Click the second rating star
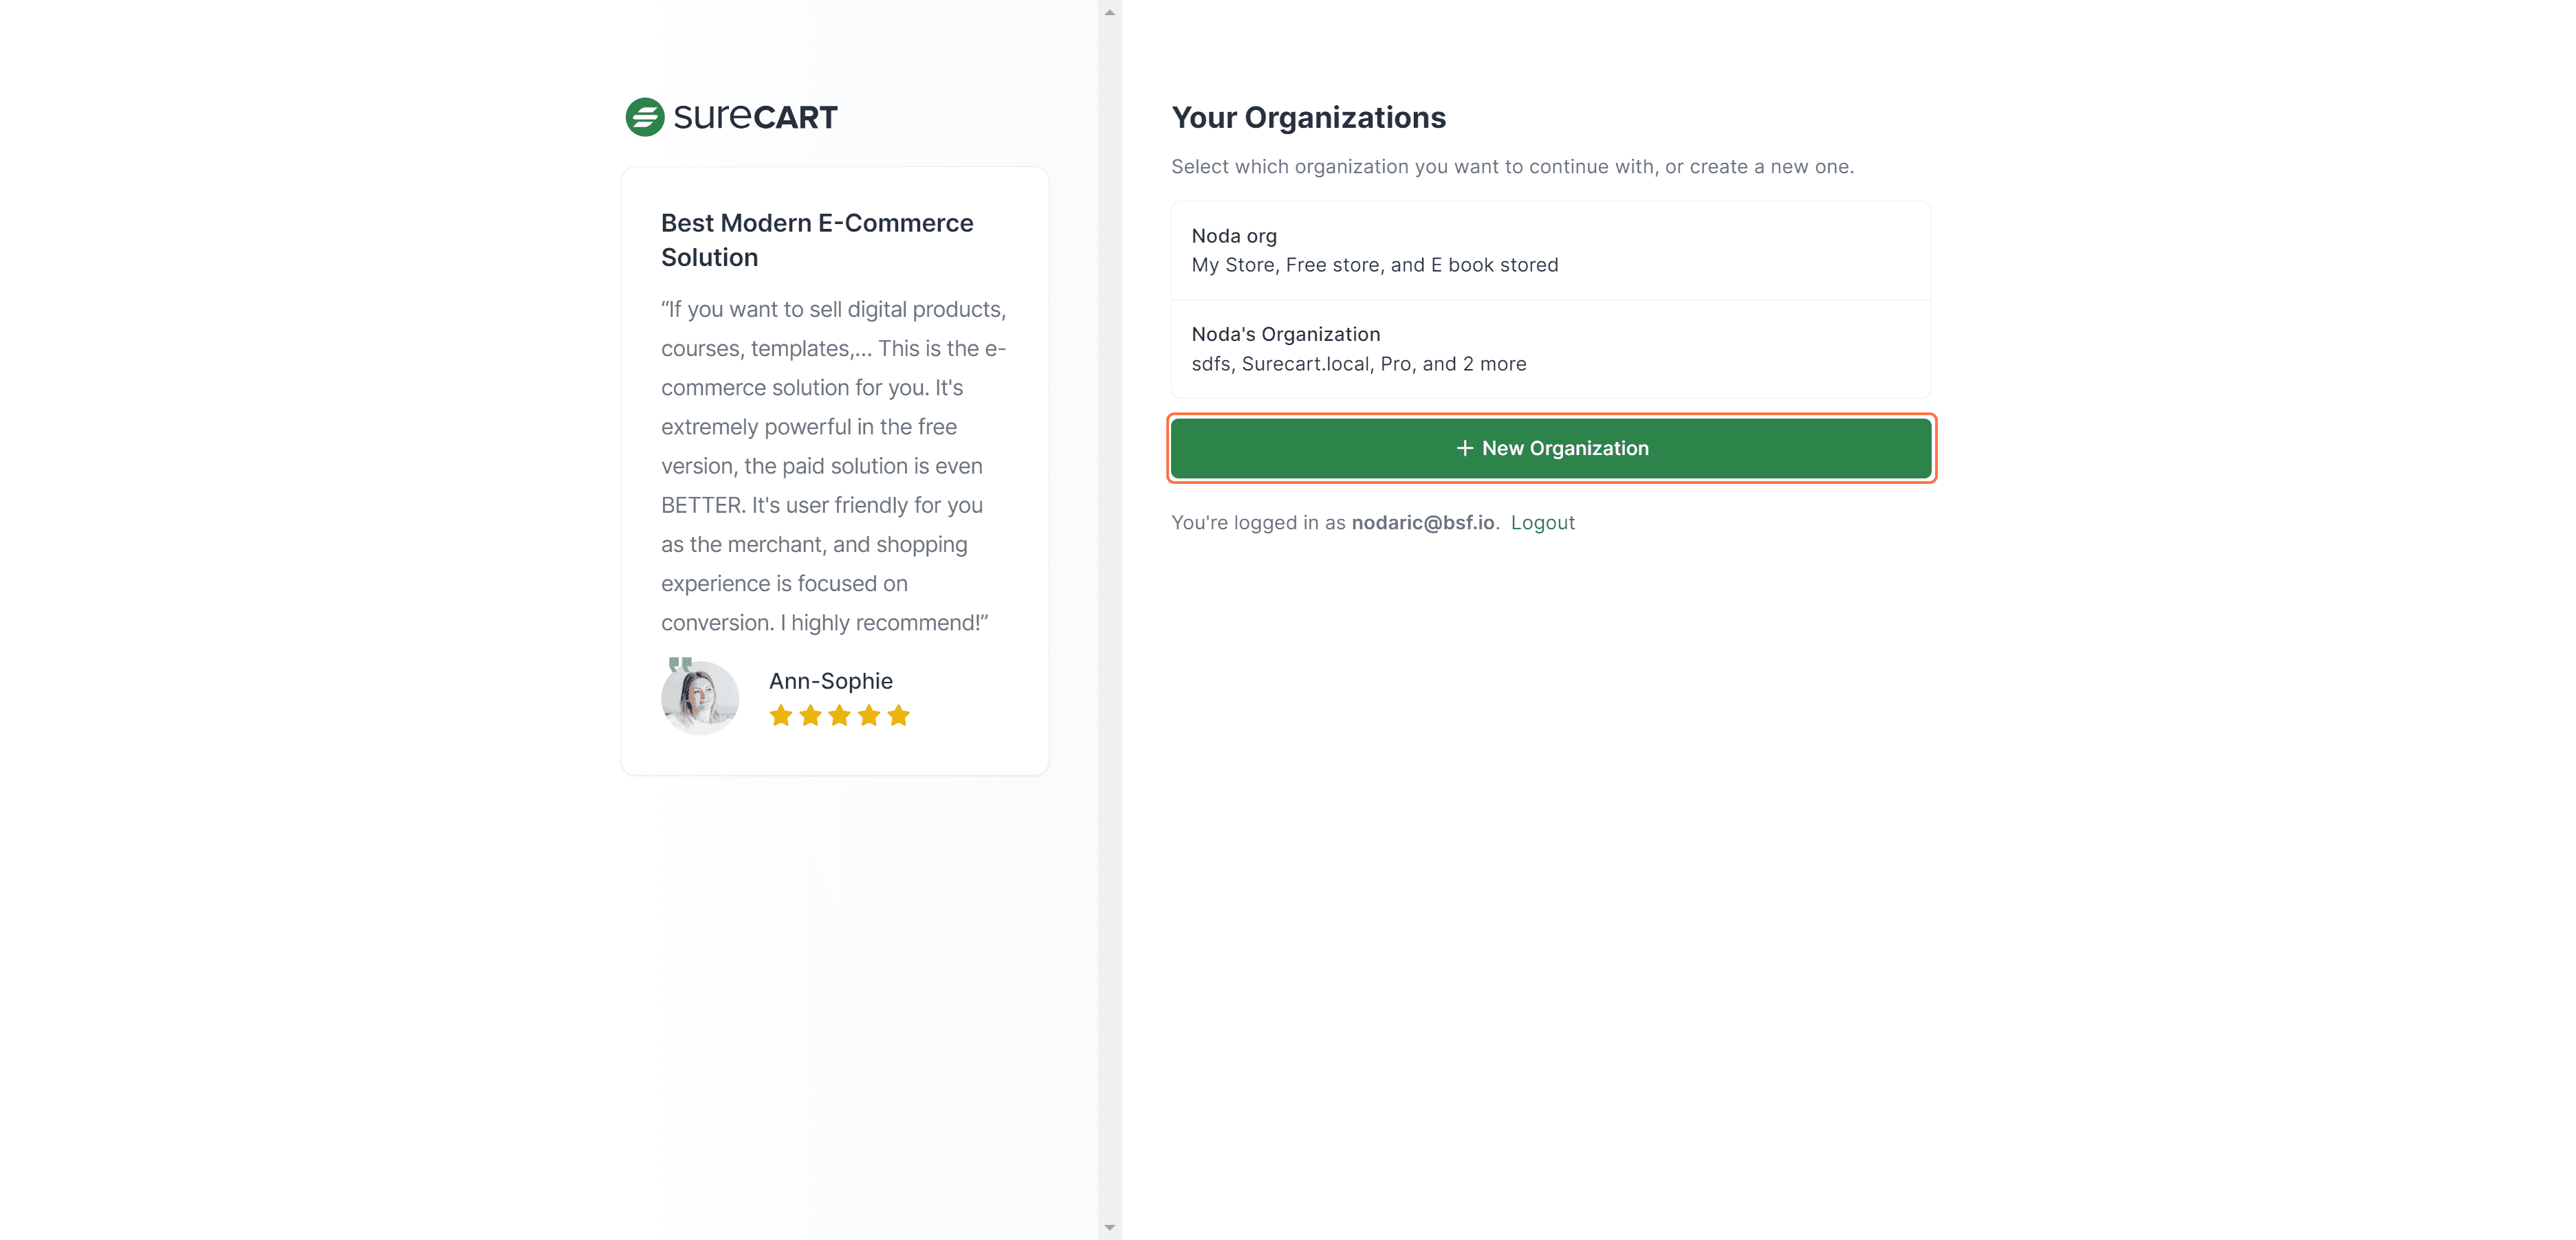This screenshot has width=2576, height=1240. 810,716
